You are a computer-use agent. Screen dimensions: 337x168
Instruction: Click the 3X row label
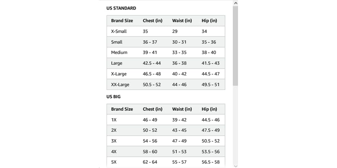pyautogui.click(x=114, y=141)
